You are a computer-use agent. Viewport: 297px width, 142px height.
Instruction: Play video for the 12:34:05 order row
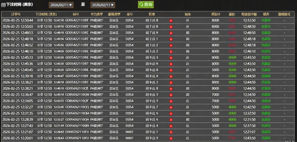pos(171,101)
